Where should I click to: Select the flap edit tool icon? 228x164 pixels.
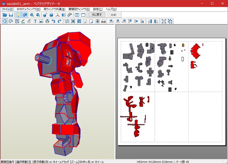tap(29, 21)
